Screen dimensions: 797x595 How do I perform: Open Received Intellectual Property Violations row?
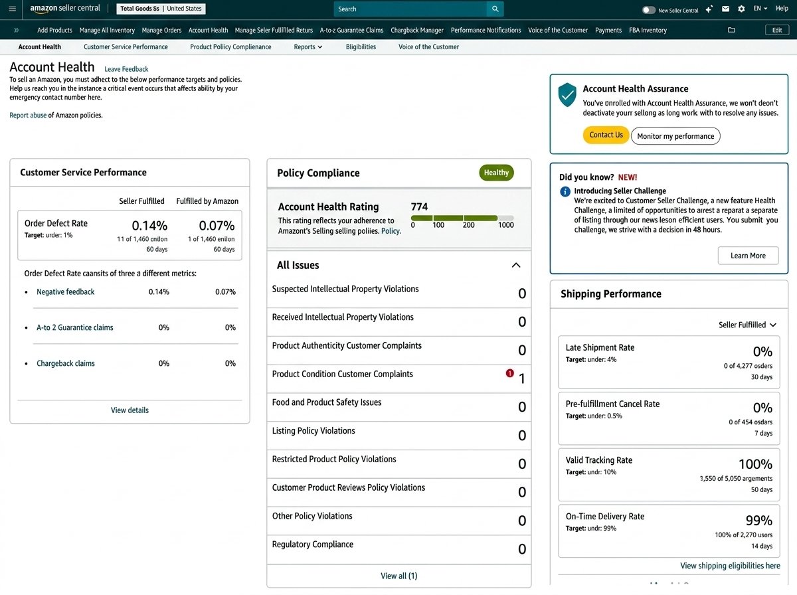[399, 321]
